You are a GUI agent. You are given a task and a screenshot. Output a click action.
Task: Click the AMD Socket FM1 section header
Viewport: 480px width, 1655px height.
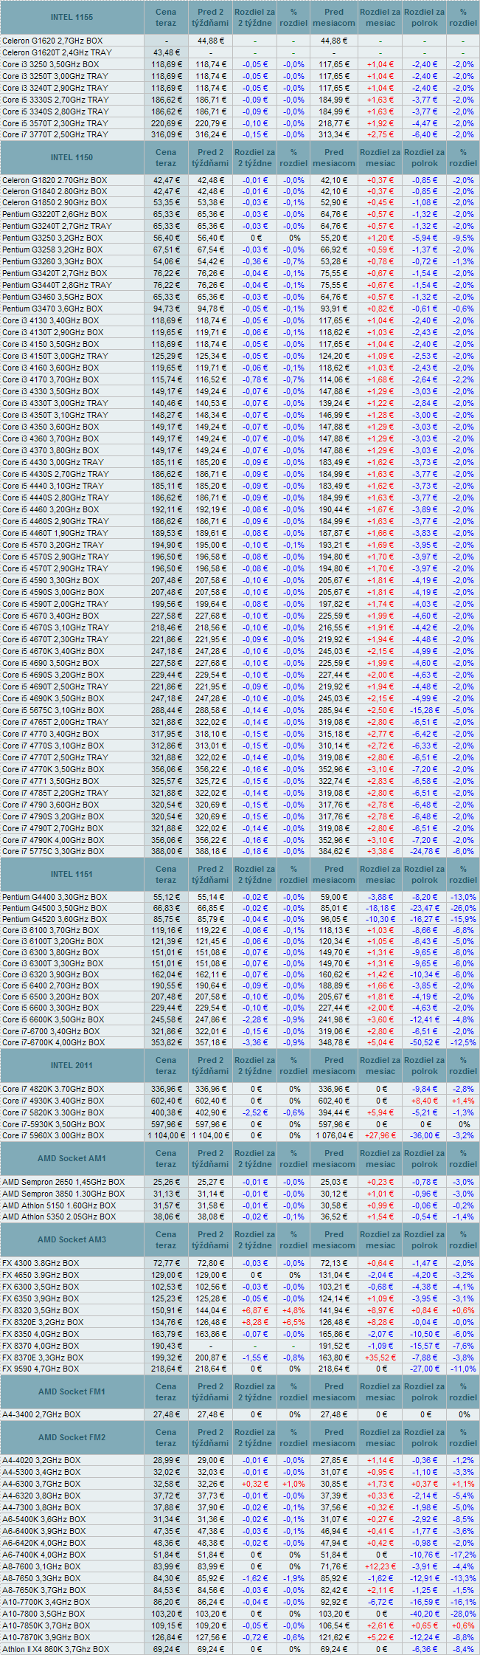(x=72, y=1391)
